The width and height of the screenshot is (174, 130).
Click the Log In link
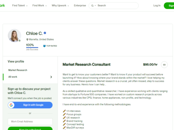click(x=157, y=5)
